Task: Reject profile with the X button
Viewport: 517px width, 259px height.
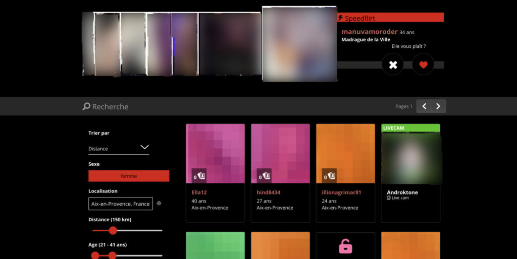Action: pos(393,65)
